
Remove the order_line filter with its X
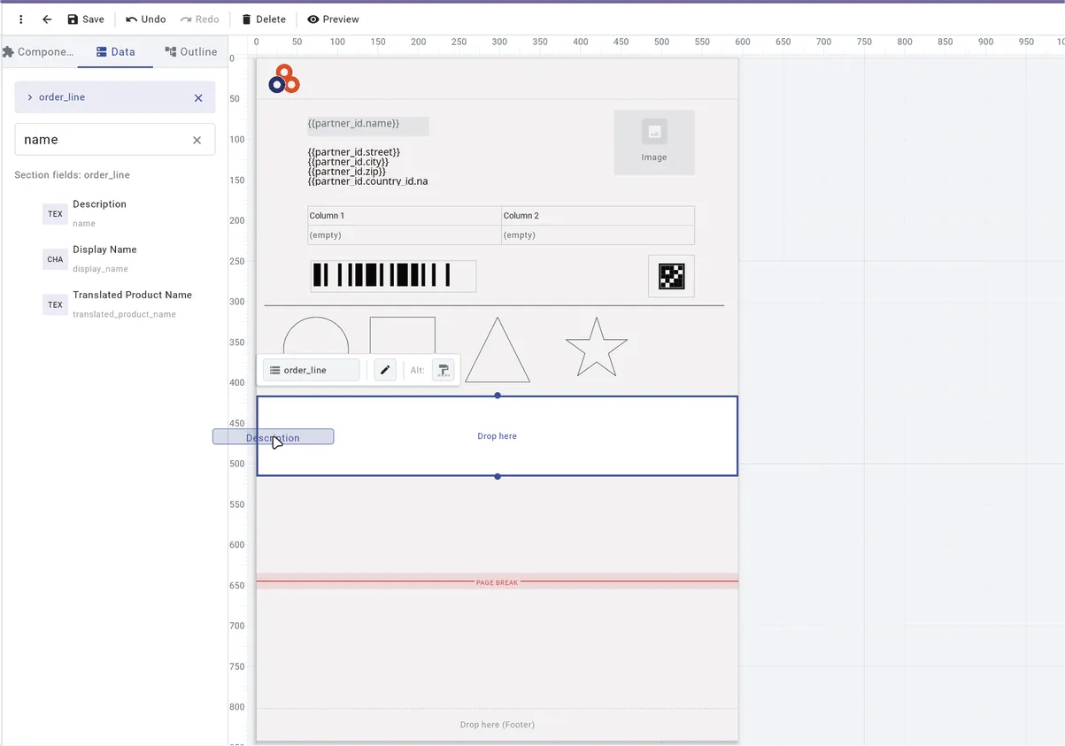198,97
